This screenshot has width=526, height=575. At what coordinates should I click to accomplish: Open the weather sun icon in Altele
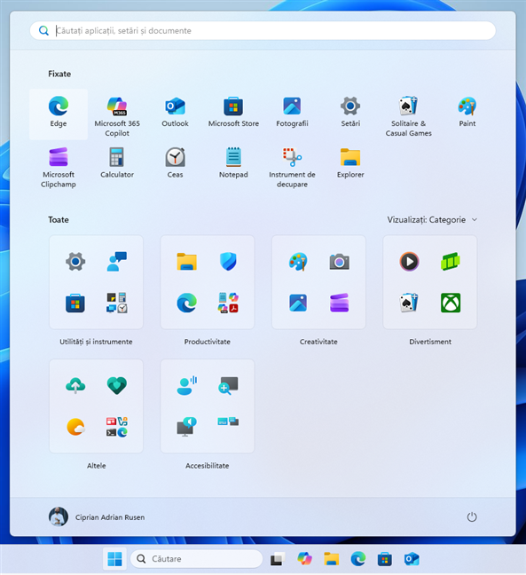coord(75,427)
